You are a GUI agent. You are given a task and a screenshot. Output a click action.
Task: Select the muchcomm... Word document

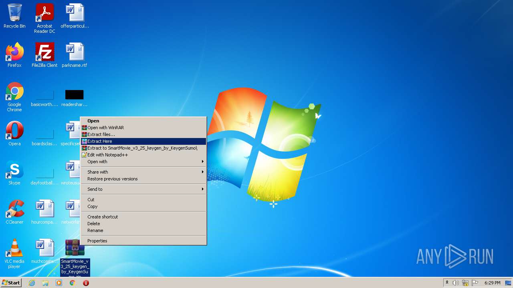tap(44, 251)
